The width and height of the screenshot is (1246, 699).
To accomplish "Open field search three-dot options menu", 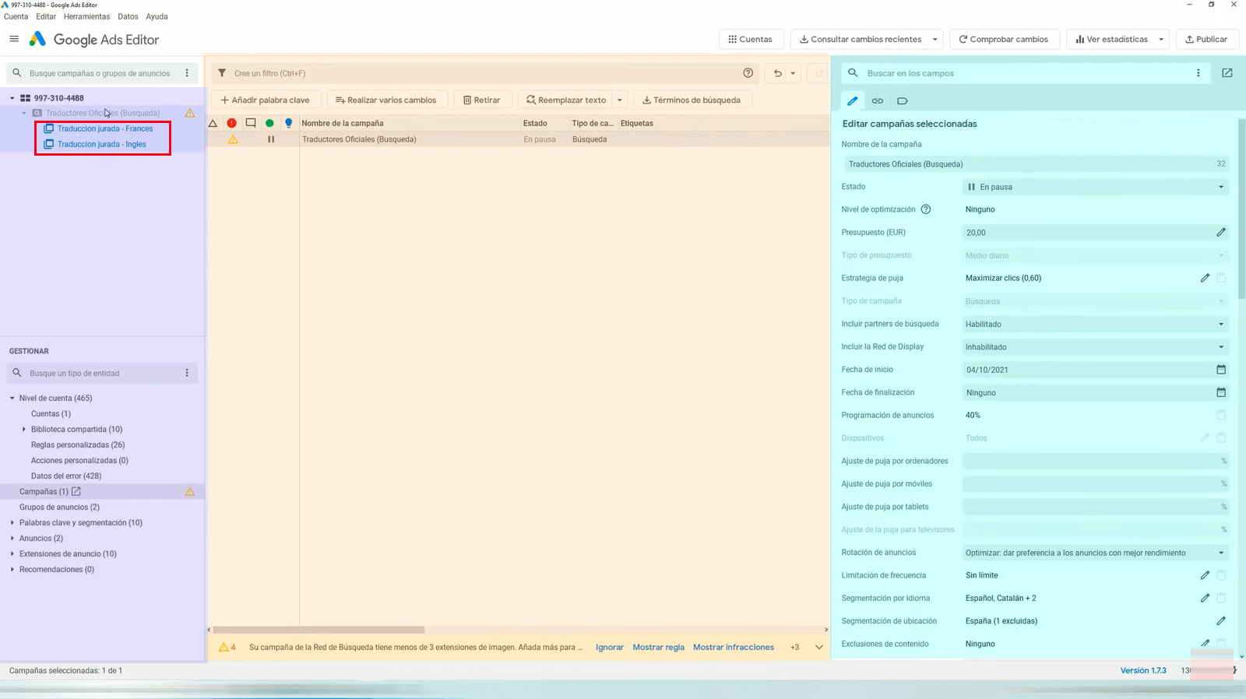I will pyautogui.click(x=1198, y=73).
